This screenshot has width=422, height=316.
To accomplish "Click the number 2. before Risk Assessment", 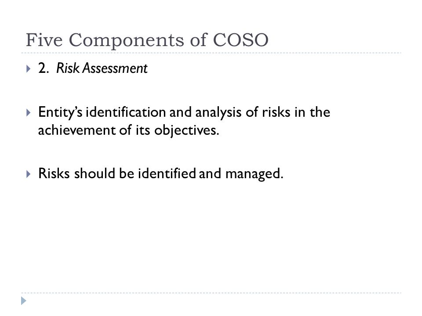I will point(44,68).
